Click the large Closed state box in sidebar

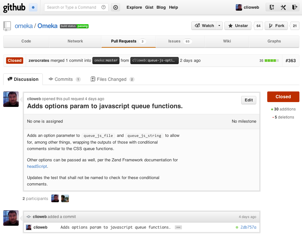tap(283, 97)
